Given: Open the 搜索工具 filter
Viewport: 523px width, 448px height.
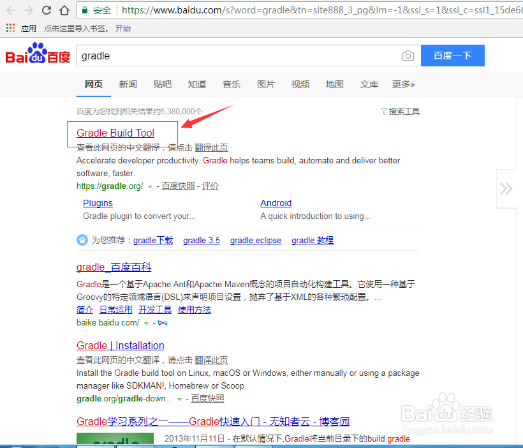Looking at the screenshot, I should (x=400, y=112).
